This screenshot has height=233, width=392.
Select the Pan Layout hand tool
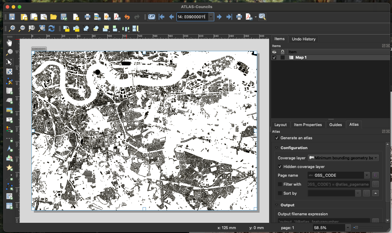pyautogui.click(x=10, y=43)
